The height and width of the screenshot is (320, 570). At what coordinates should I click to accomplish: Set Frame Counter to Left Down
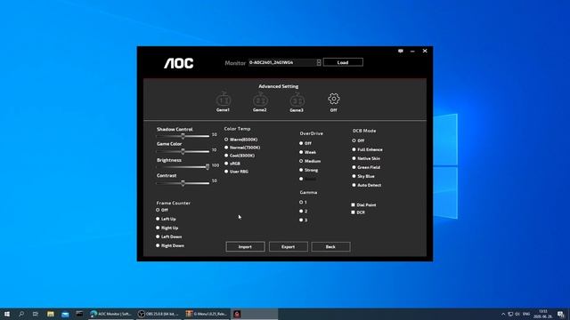(x=168, y=236)
